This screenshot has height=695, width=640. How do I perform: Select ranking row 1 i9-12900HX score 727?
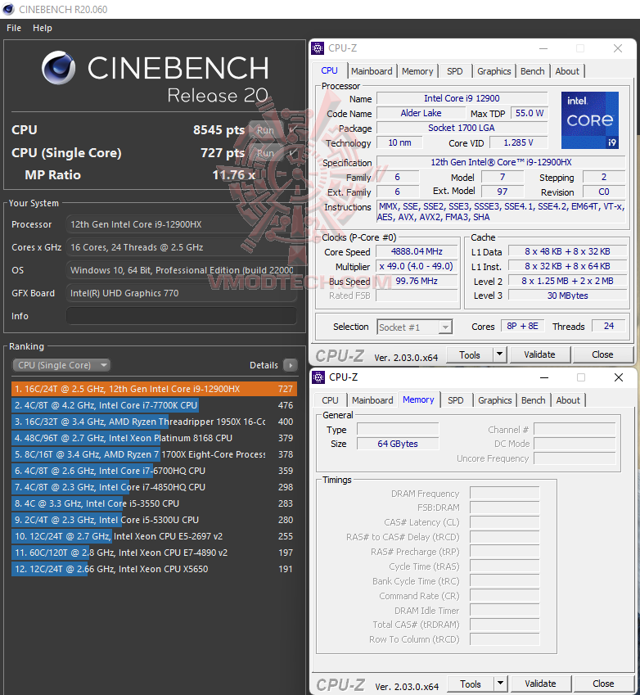pos(154,389)
